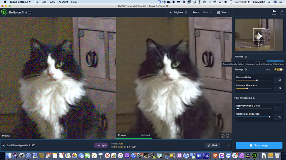The image size is (286, 160).
Task: Click the happy face feedback icon
Action: 223,136
